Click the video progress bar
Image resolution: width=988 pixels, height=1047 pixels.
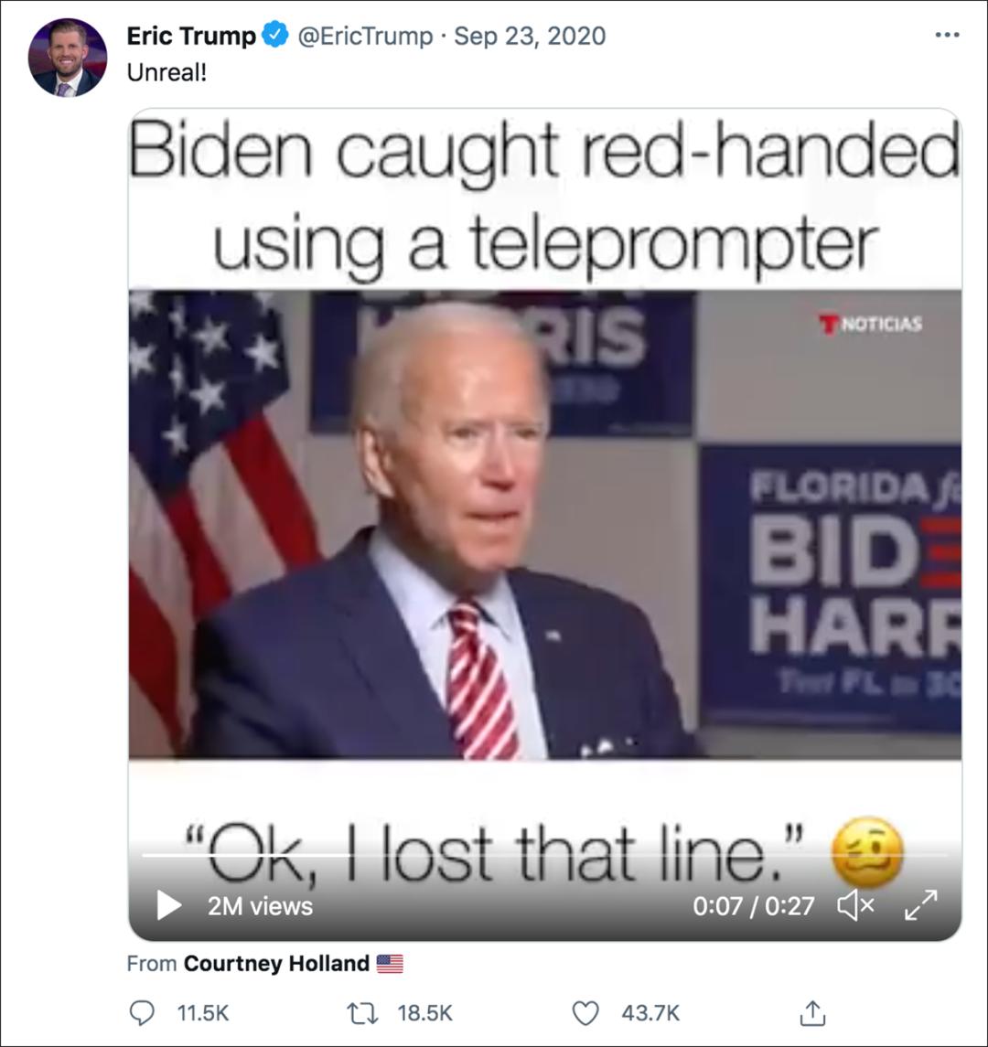(x=544, y=855)
